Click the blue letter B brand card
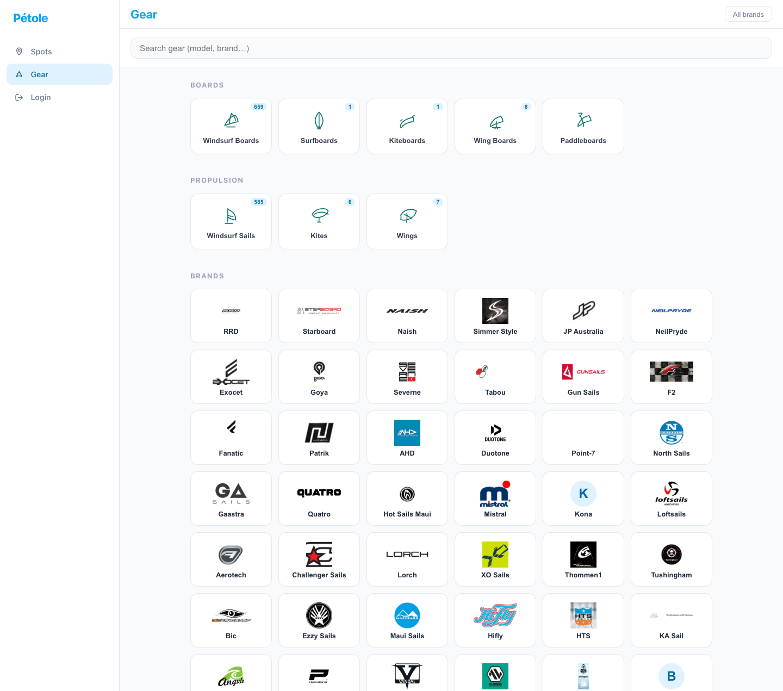 point(672,673)
